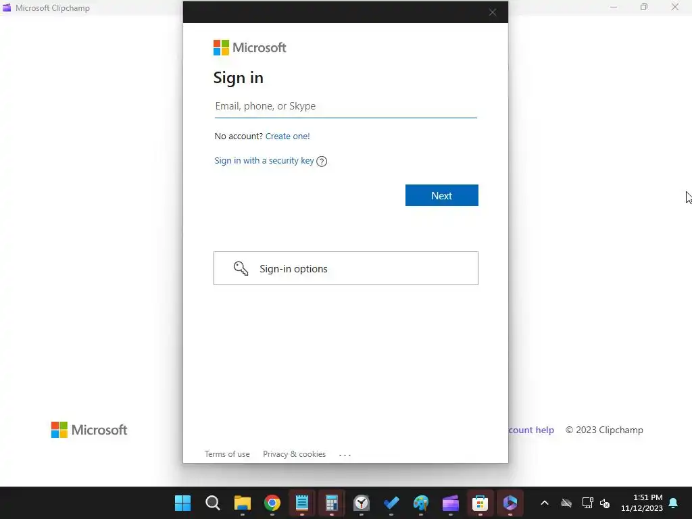Open the Clock app from the taskbar

click(x=362, y=503)
